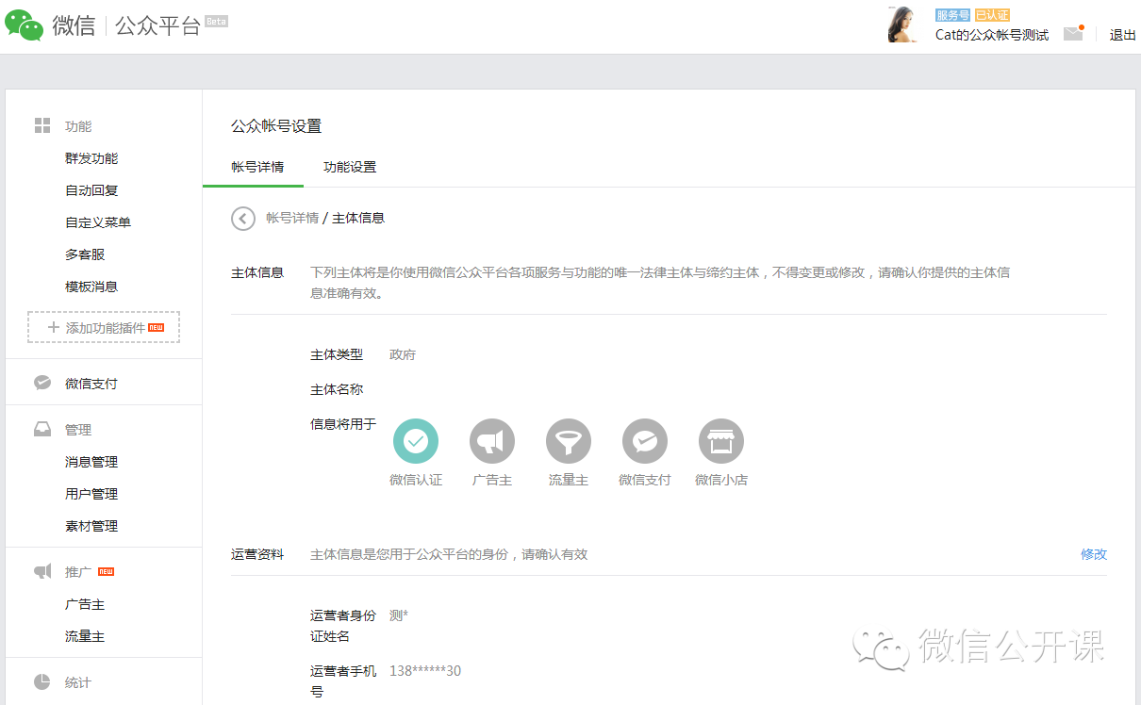This screenshot has width=1141, height=705.
Task: Click the phone number 138******30
Action: [x=425, y=671]
